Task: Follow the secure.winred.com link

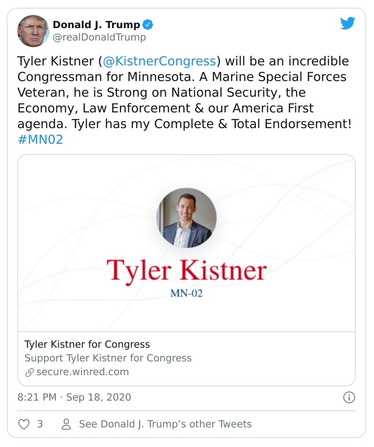Action: point(82,372)
